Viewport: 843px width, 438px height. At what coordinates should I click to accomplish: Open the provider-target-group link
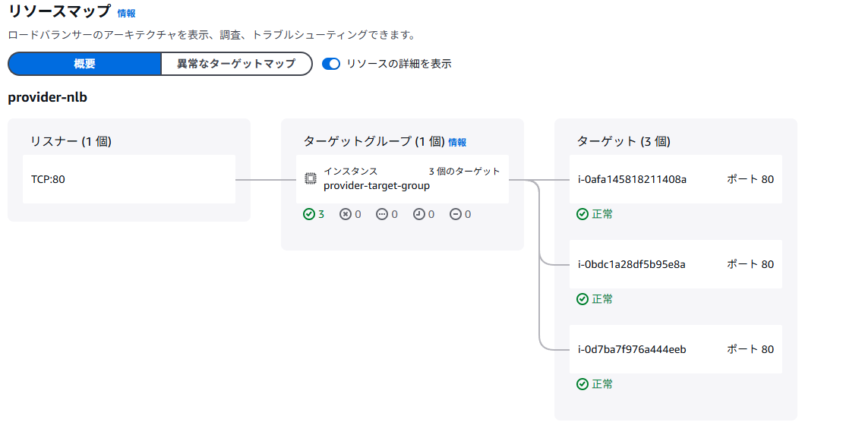377,186
